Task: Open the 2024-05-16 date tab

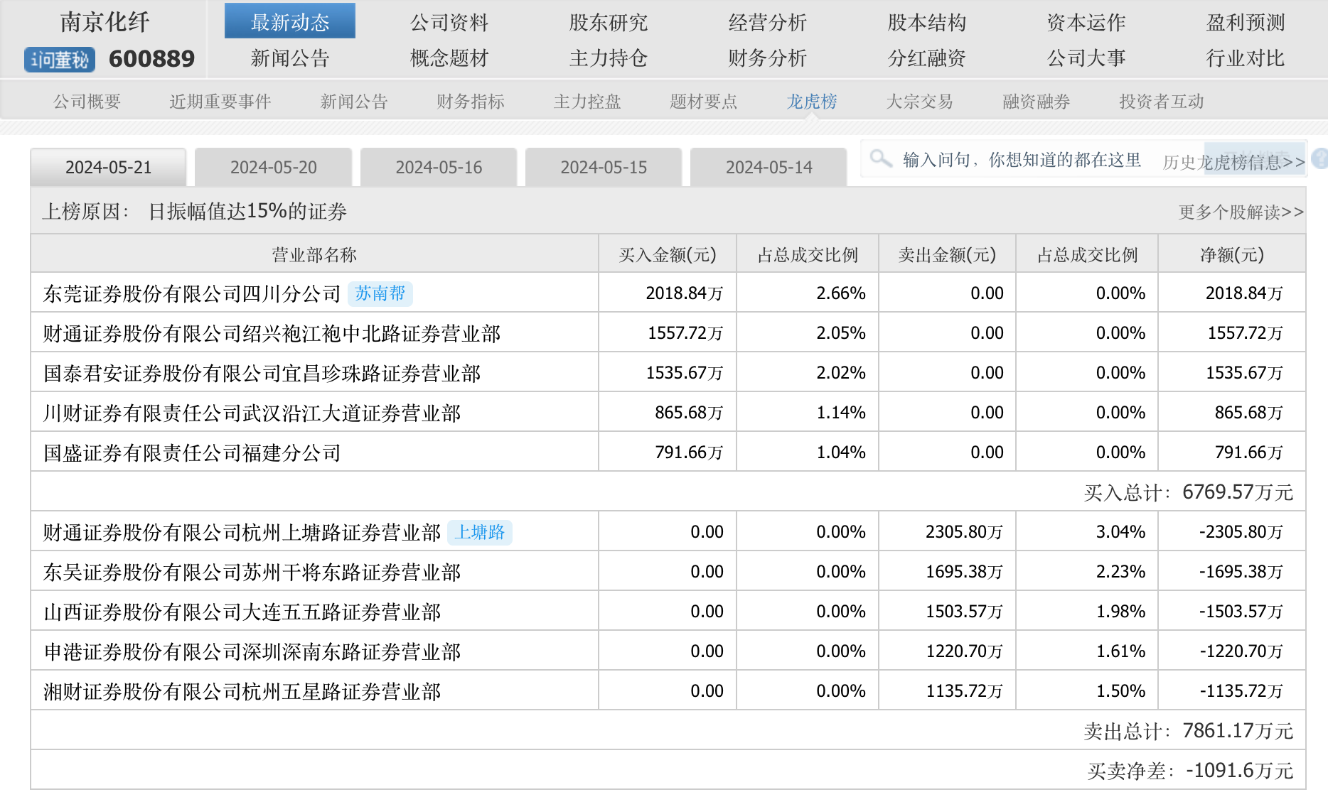Action: click(x=438, y=168)
